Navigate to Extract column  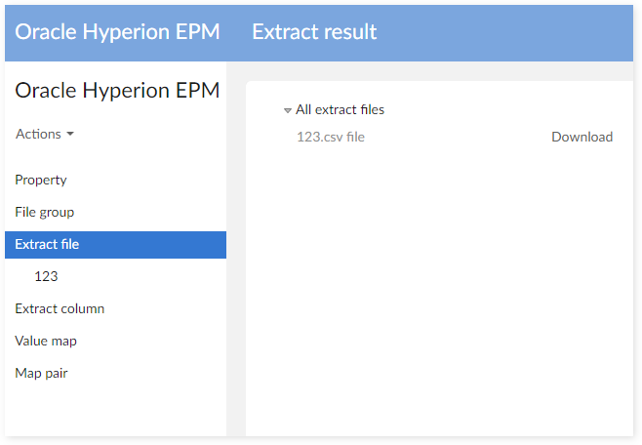(x=60, y=308)
